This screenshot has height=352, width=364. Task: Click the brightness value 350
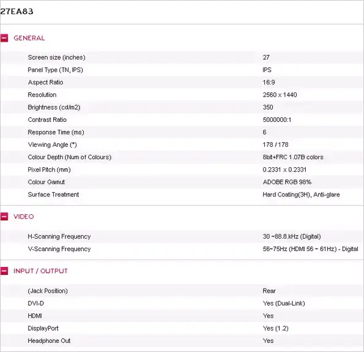click(268, 107)
